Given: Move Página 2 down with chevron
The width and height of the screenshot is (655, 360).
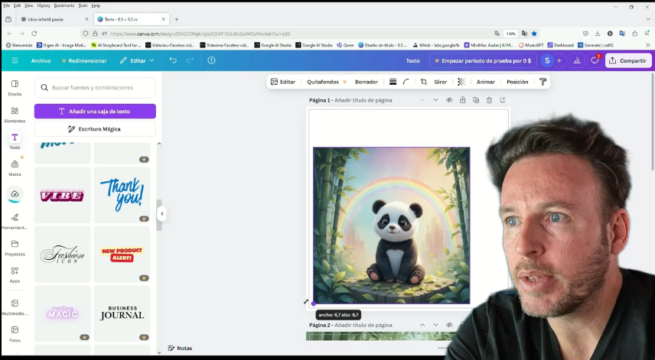Looking at the screenshot, I should 435,325.
